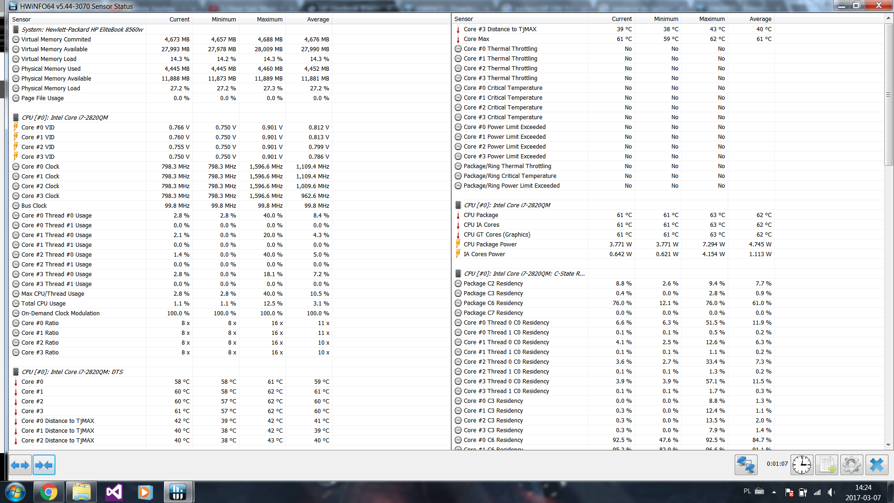
Task: Click the right pane vertical scrollbar thumb
Action: [888, 94]
